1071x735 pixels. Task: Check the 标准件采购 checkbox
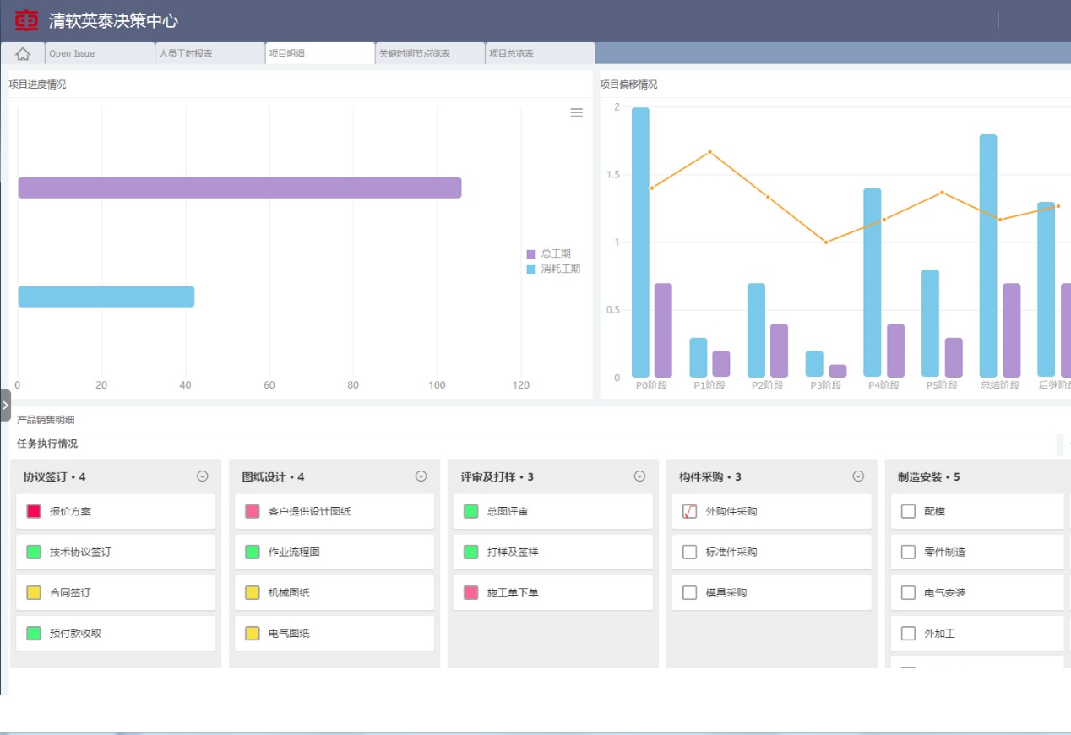pyautogui.click(x=689, y=552)
